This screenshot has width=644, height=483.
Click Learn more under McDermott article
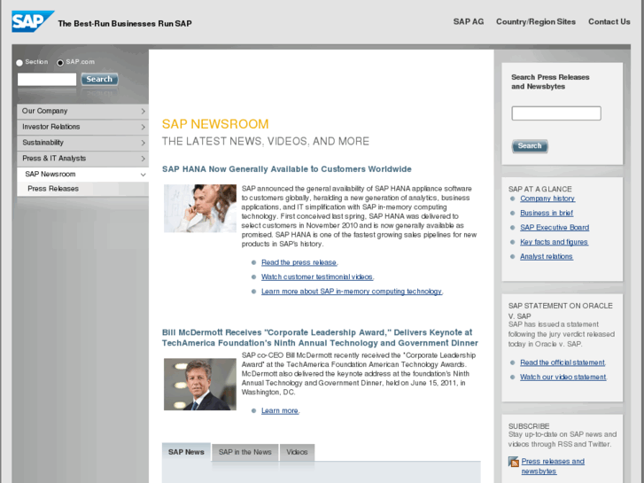click(280, 410)
